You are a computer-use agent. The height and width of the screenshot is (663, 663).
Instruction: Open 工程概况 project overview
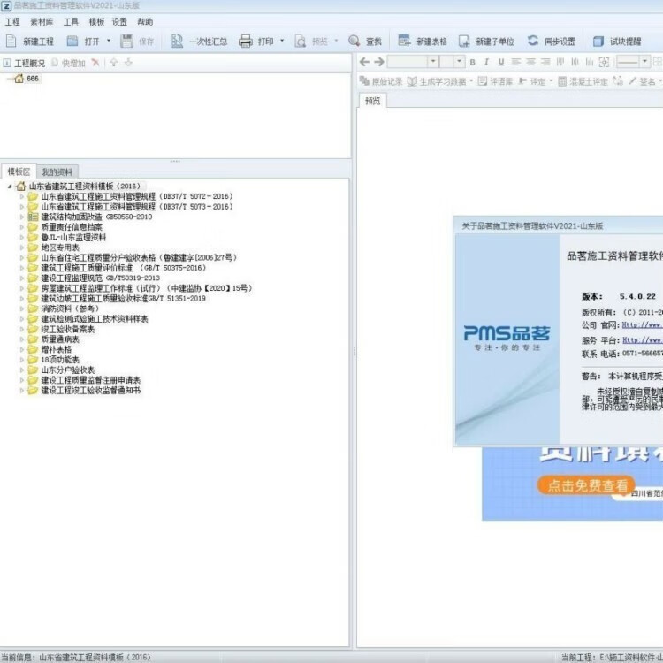click(x=24, y=63)
